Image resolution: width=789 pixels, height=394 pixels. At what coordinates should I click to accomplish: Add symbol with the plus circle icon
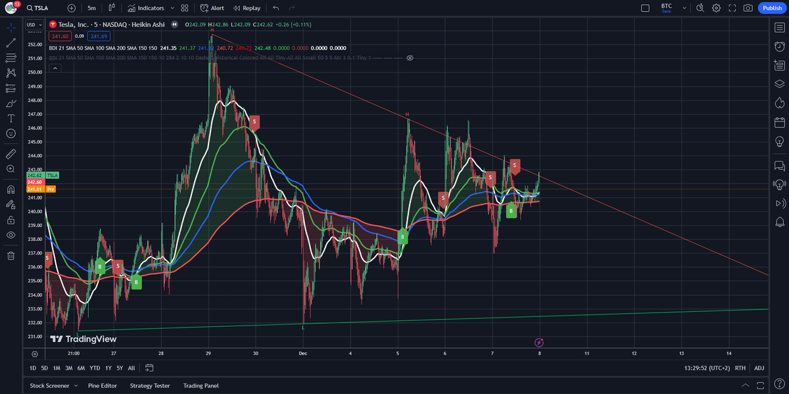pos(72,8)
